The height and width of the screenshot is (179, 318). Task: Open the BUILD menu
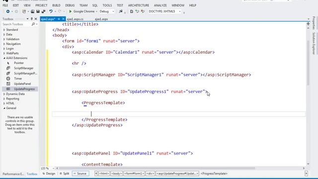[x=56, y=5]
